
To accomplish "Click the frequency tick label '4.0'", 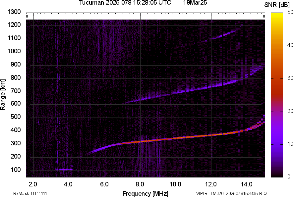I will pos(68,184).
